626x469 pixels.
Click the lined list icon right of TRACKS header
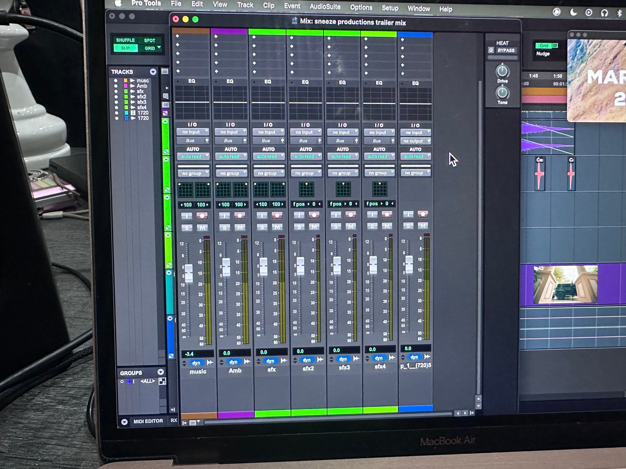pyautogui.click(x=165, y=72)
